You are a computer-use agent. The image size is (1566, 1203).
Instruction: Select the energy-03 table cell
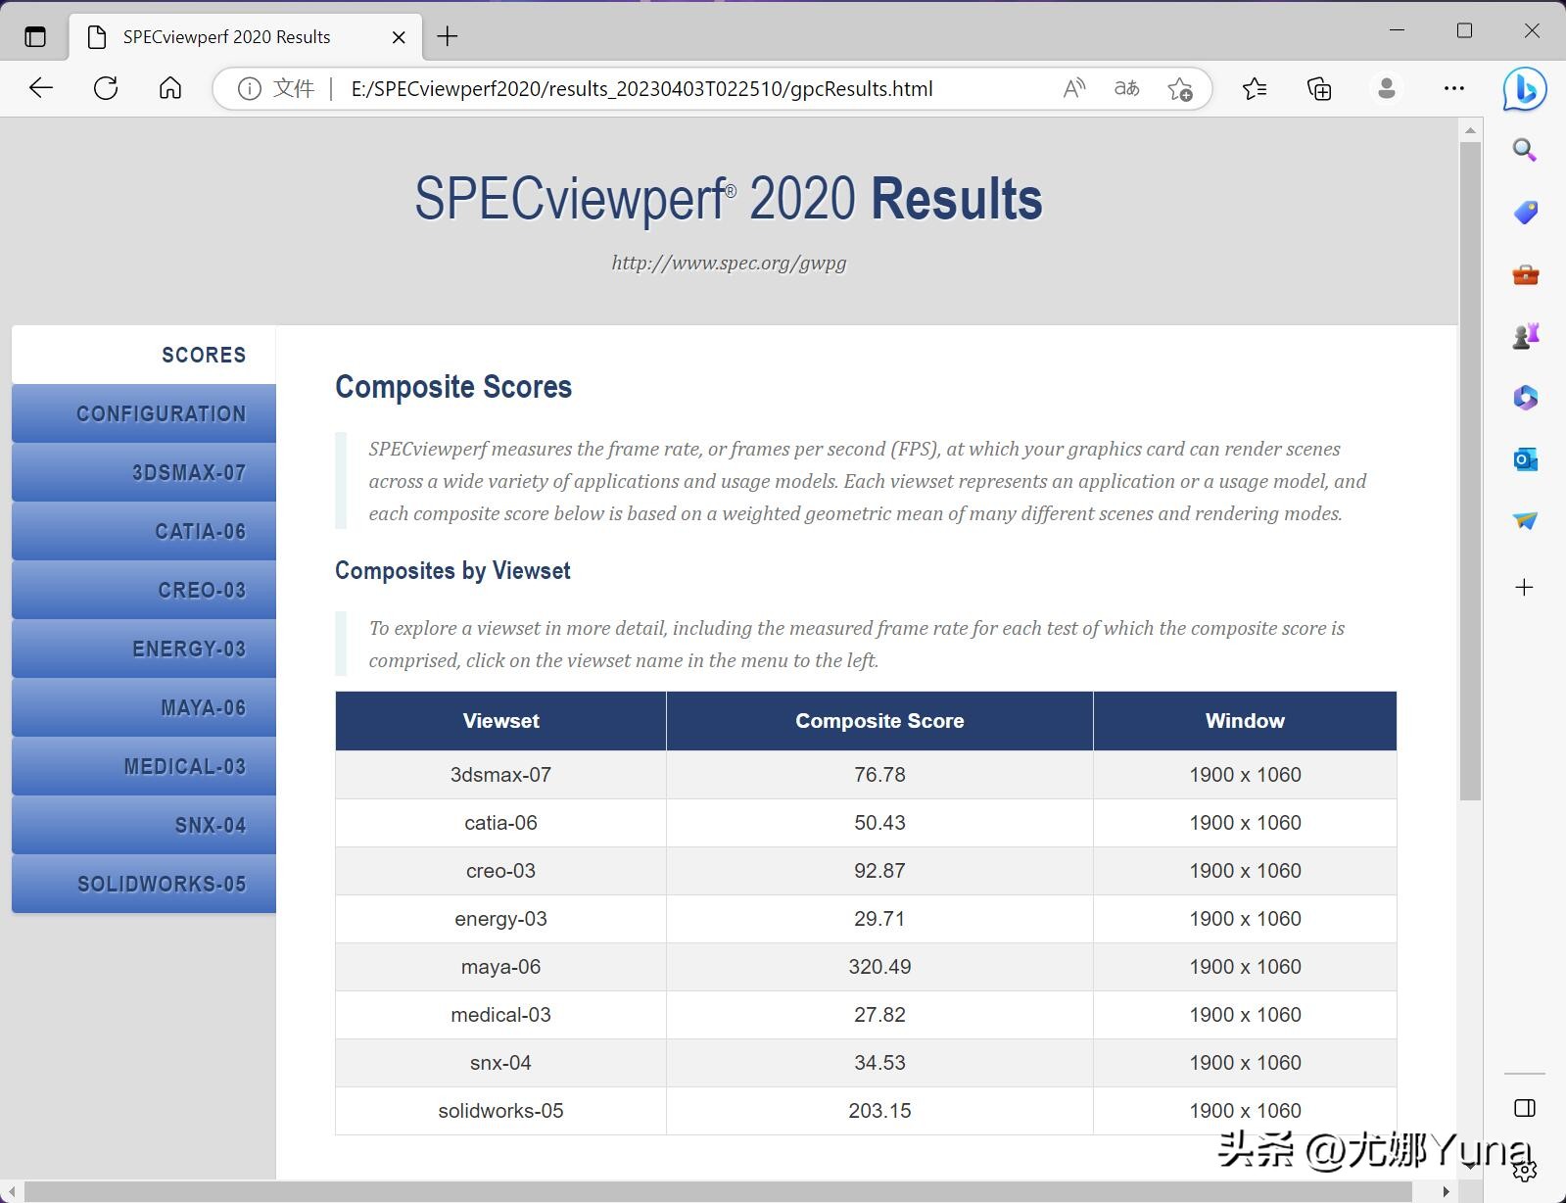pyautogui.click(x=500, y=919)
